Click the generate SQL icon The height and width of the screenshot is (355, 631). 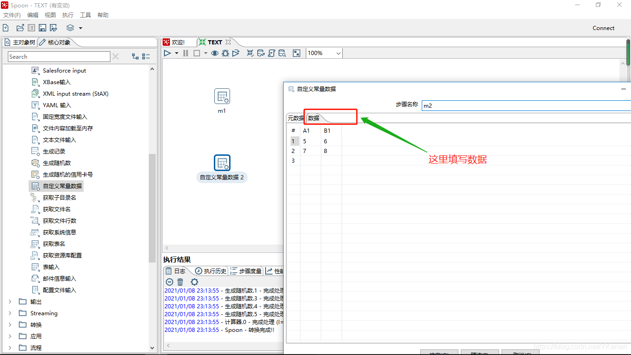pos(271,53)
